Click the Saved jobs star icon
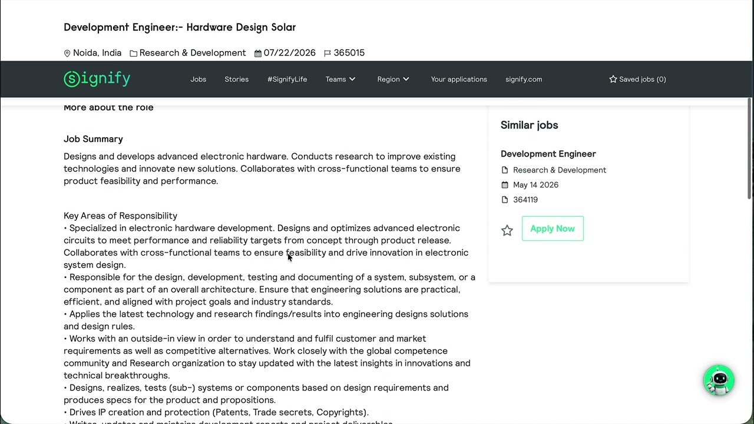Viewport: 754px width, 424px height. 613,79
